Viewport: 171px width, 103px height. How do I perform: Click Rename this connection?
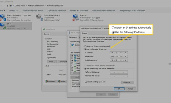pyautogui.click(x=79, y=11)
